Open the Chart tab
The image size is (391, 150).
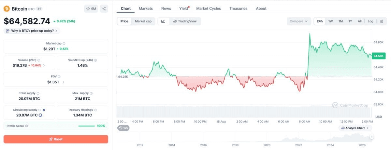(x=125, y=8)
